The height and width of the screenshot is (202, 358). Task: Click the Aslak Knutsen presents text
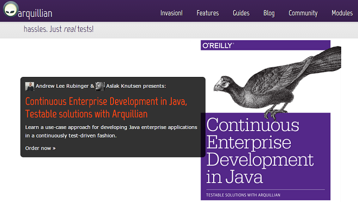(136, 86)
